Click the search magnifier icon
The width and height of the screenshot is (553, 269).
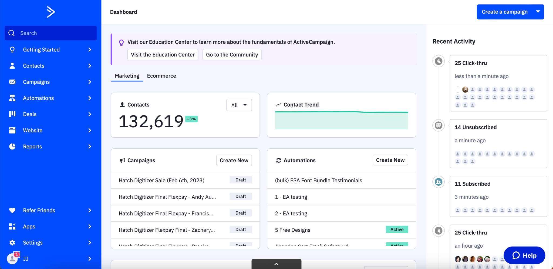pos(11,33)
